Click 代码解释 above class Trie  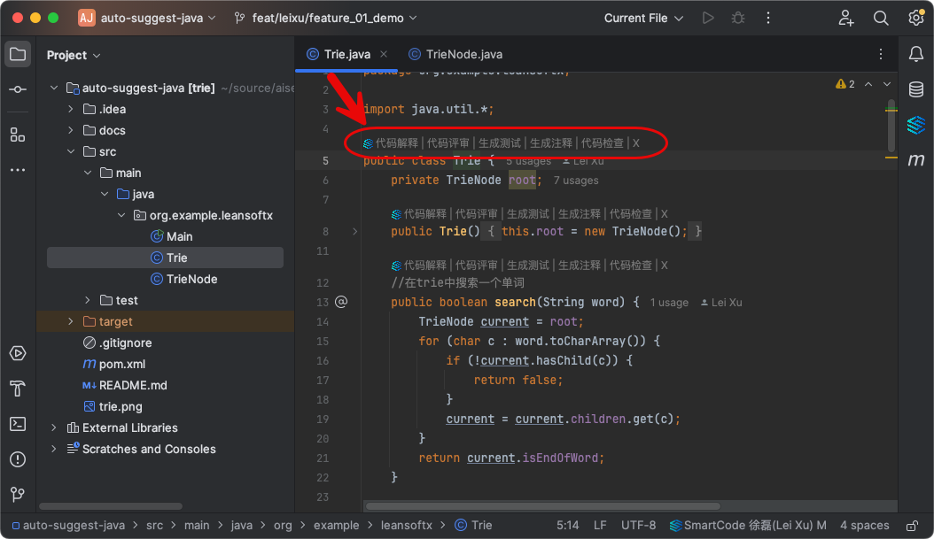point(397,142)
